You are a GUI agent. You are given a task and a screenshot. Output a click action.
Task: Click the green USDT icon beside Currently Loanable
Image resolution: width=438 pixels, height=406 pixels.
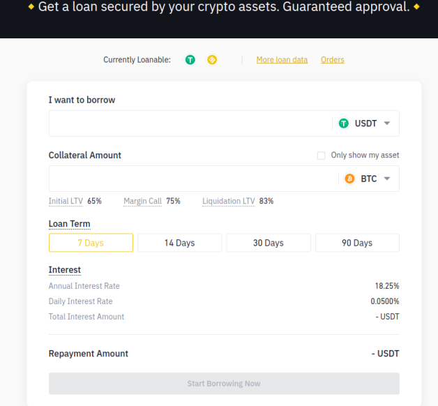click(x=190, y=60)
